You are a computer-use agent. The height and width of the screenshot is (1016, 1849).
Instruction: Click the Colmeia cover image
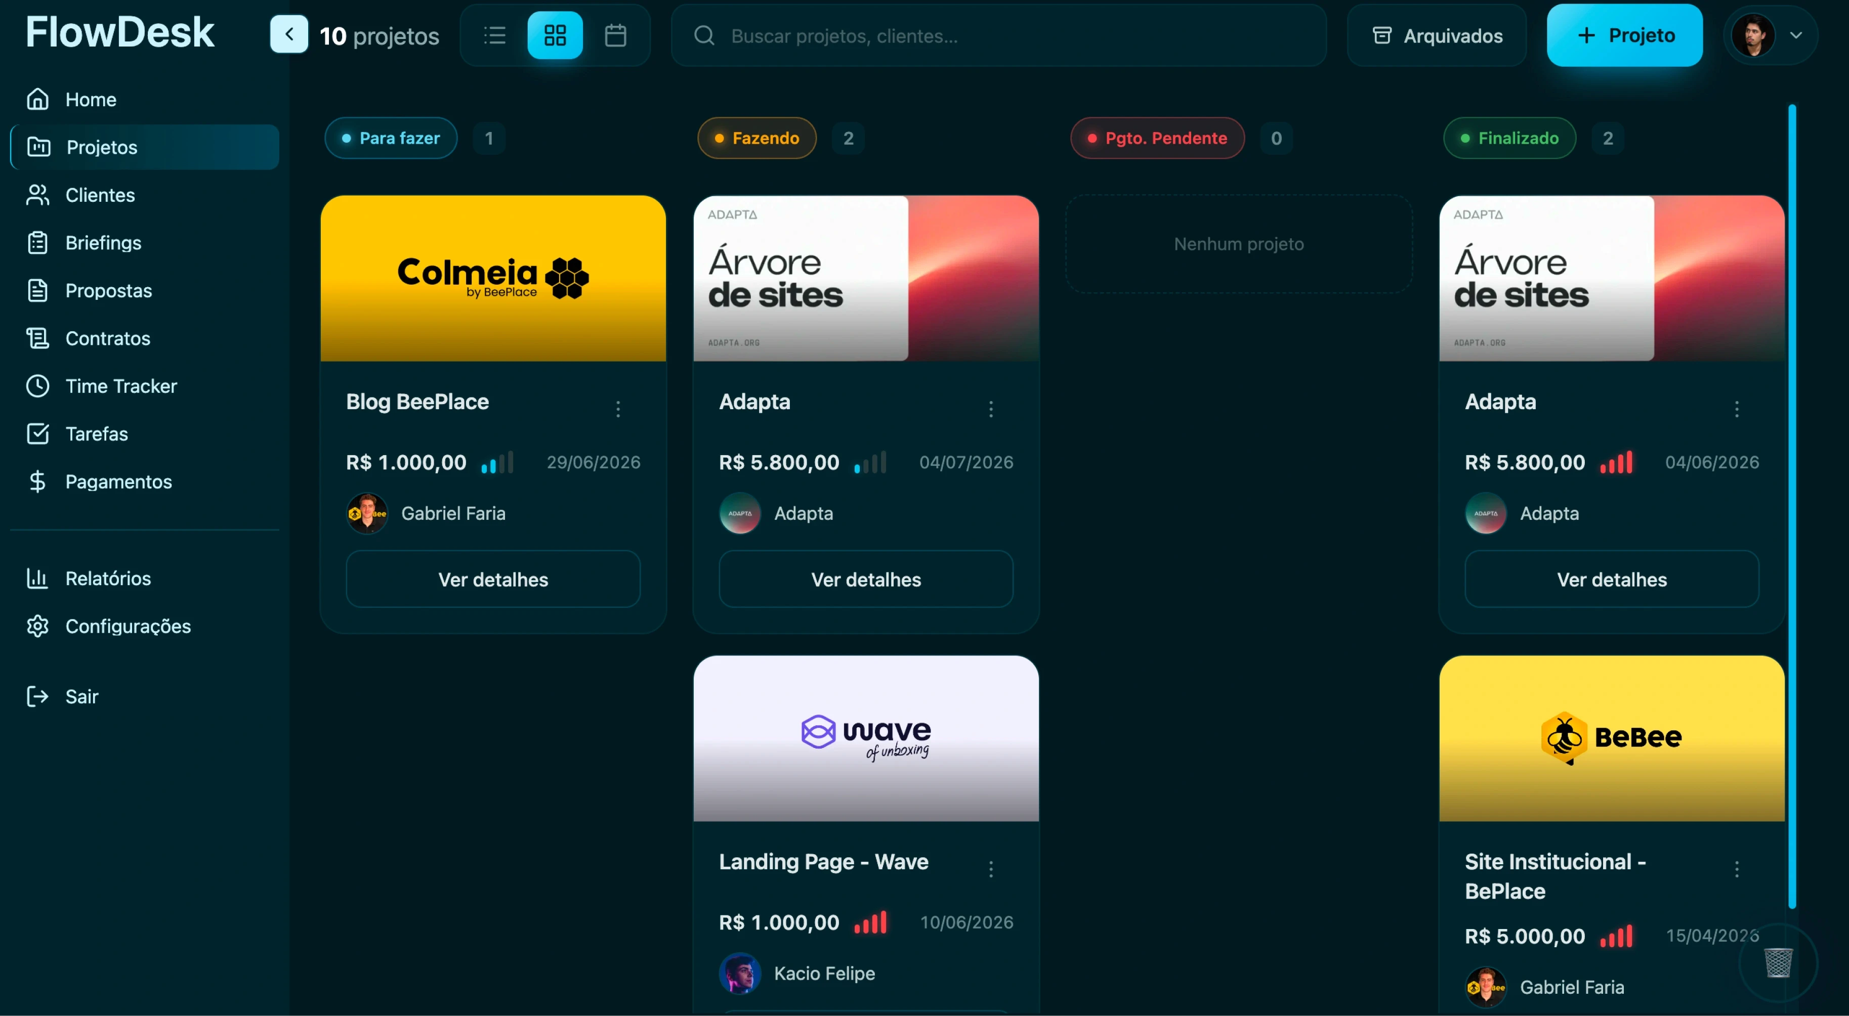coord(493,278)
